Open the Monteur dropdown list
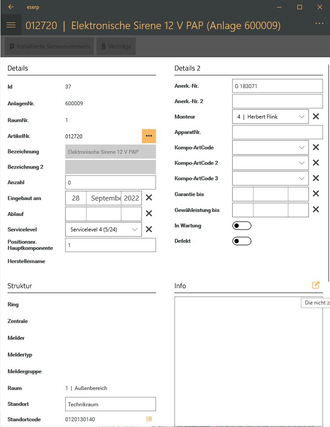 302,117
